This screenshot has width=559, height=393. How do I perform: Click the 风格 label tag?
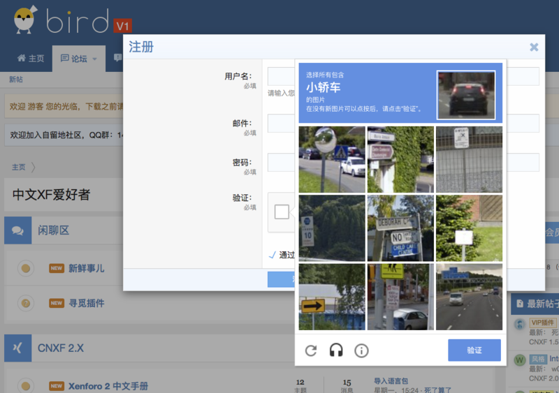coord(538,359)
